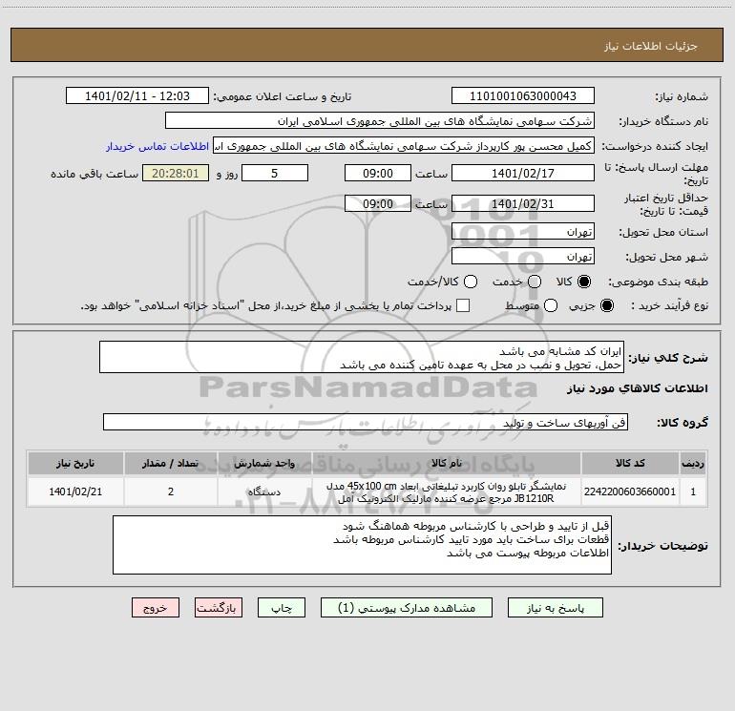Click the شماره نیاز field 1101001063000043
Image resolution: width=735 pixels, height=711 pixels.
click(523, 96)
